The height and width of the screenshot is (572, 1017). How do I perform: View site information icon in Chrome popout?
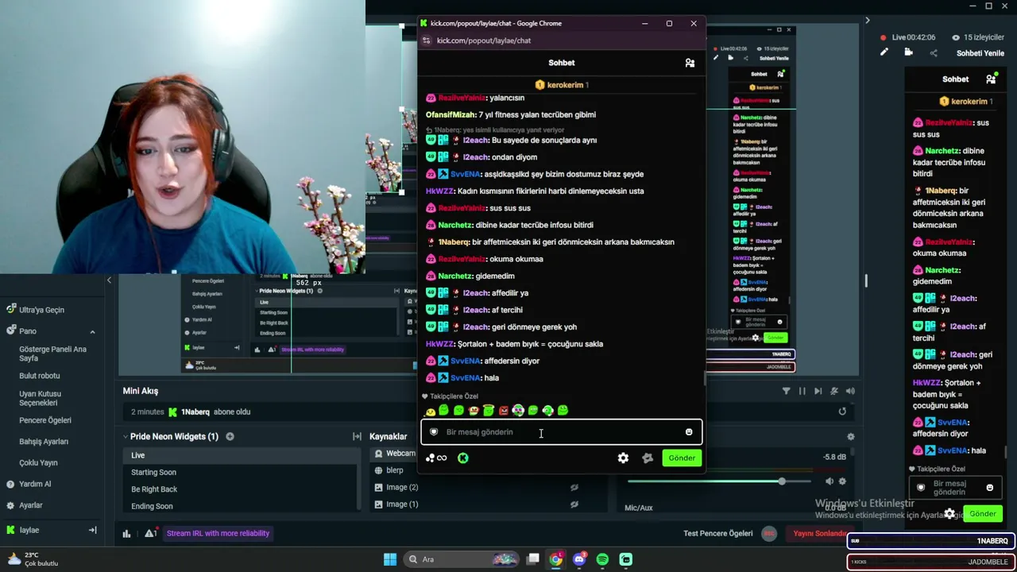click(427, 41)
